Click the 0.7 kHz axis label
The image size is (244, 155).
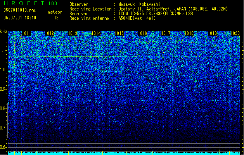[3, 128]
